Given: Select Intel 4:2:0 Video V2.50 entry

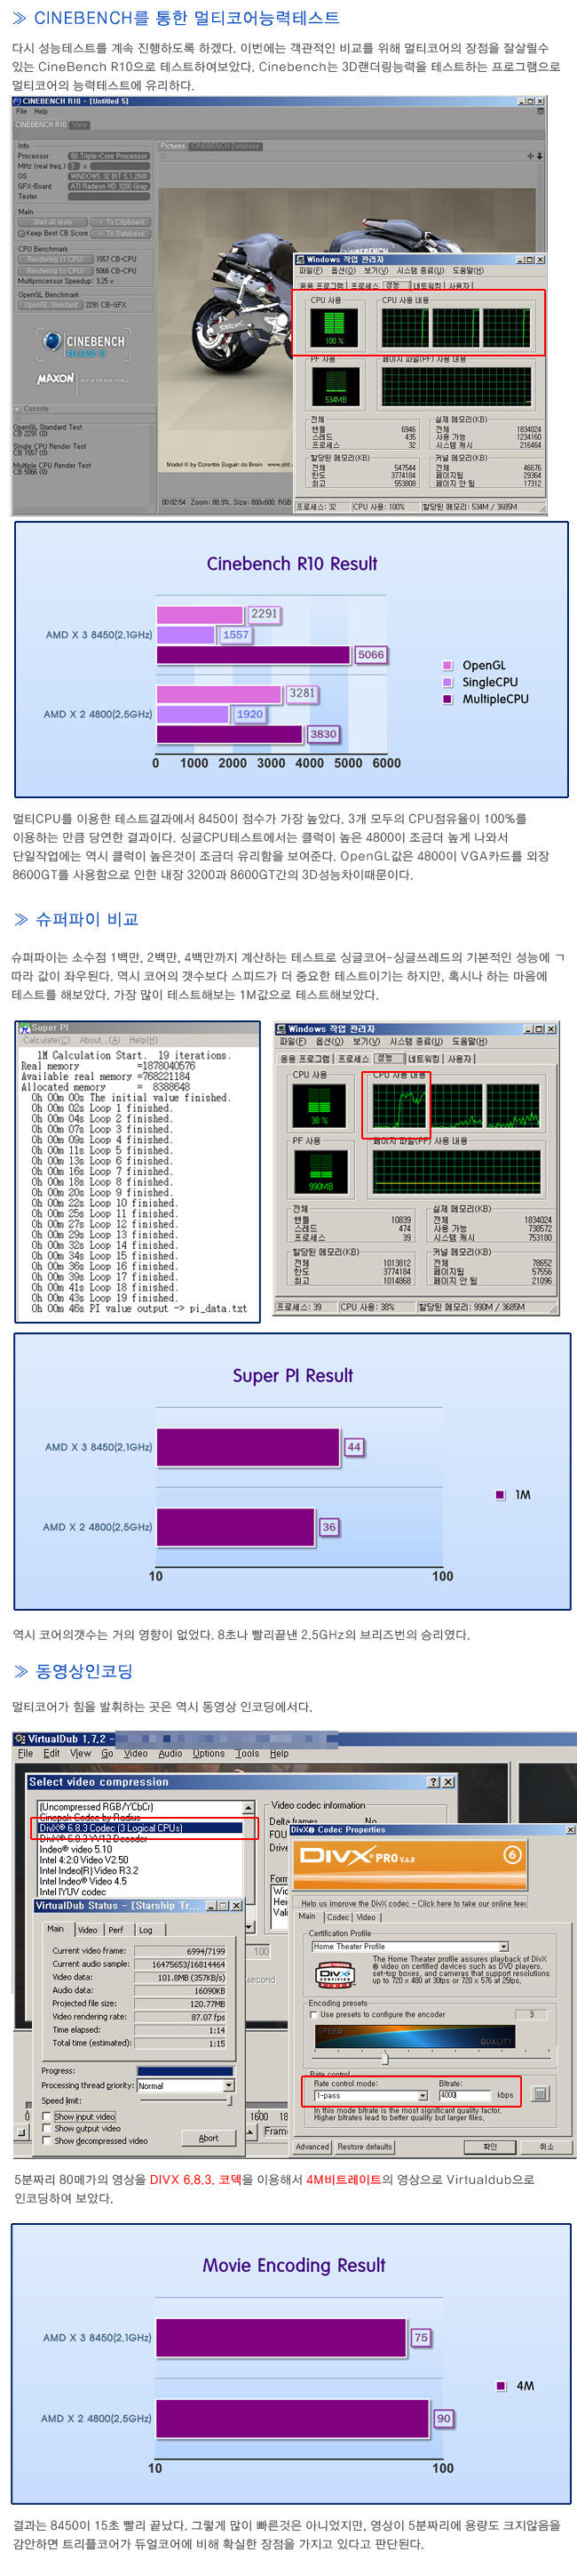Looking at the screenshot, I should pyautogui.click(x=84, y=1860).
